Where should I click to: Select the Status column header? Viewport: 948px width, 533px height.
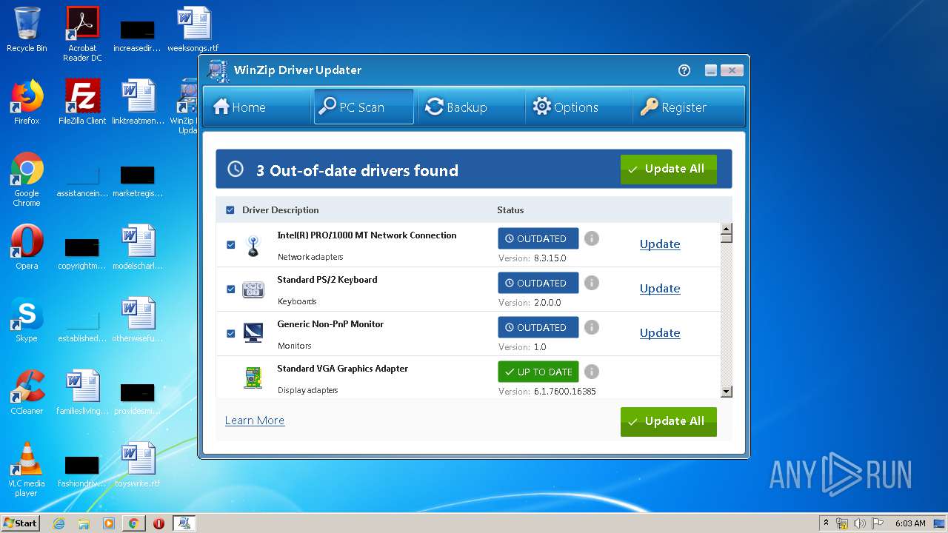pyautogui.click(x=510, y=210)
